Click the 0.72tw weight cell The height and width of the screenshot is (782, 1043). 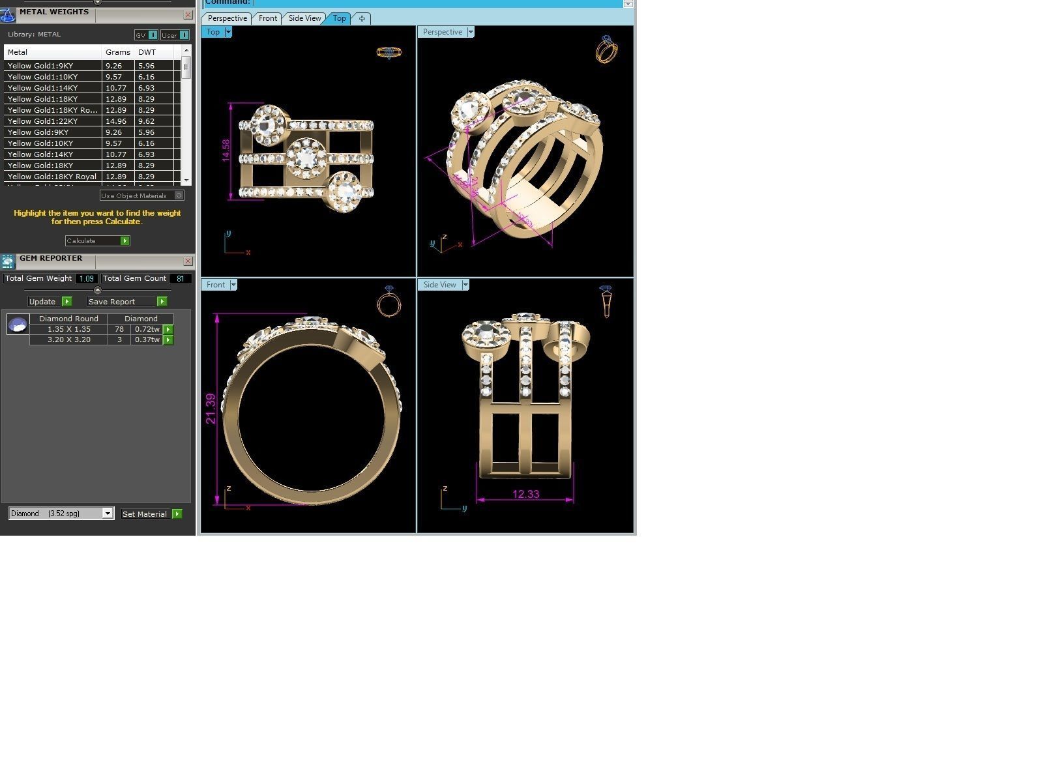point(147,330)
